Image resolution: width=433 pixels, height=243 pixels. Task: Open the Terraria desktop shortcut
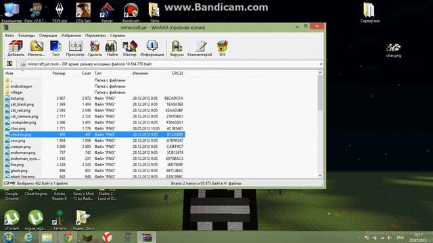pyautogui.click(x=60, y=220)
